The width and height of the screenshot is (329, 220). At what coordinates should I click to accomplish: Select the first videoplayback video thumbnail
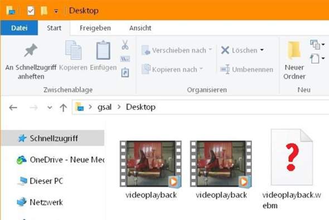[151, 164]
